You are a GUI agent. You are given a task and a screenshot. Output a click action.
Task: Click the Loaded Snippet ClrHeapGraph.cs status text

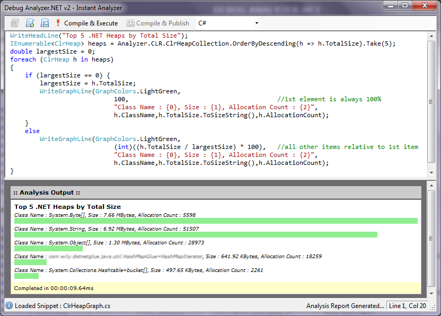[x=63, y=306]
